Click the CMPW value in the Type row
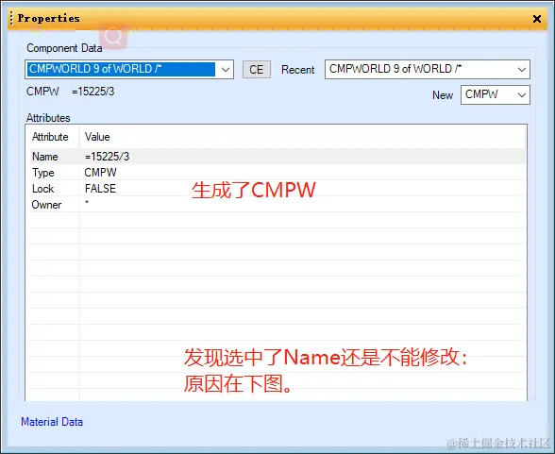The width and height of the screenshot is (555, 454). coord(100,173)
